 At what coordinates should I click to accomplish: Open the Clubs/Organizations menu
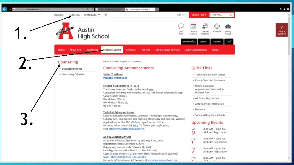coord(196,50)
